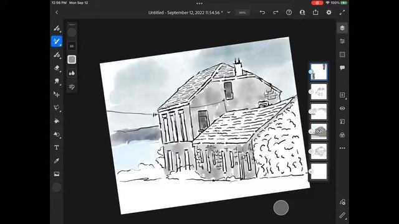Select the bottom blank white layer thumbnail
This screenshot has height=224, width=399.
(x=319, y=172)
